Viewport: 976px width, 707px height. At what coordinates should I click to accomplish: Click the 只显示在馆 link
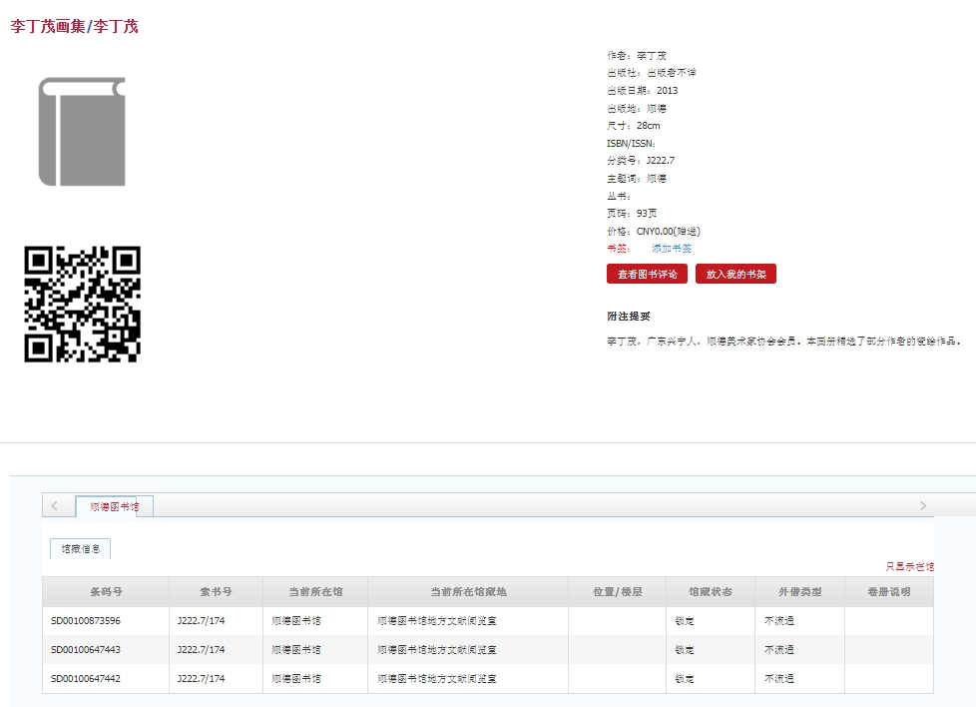click(909, 567)
